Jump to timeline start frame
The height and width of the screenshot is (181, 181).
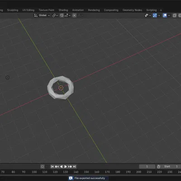coord(52,167)
